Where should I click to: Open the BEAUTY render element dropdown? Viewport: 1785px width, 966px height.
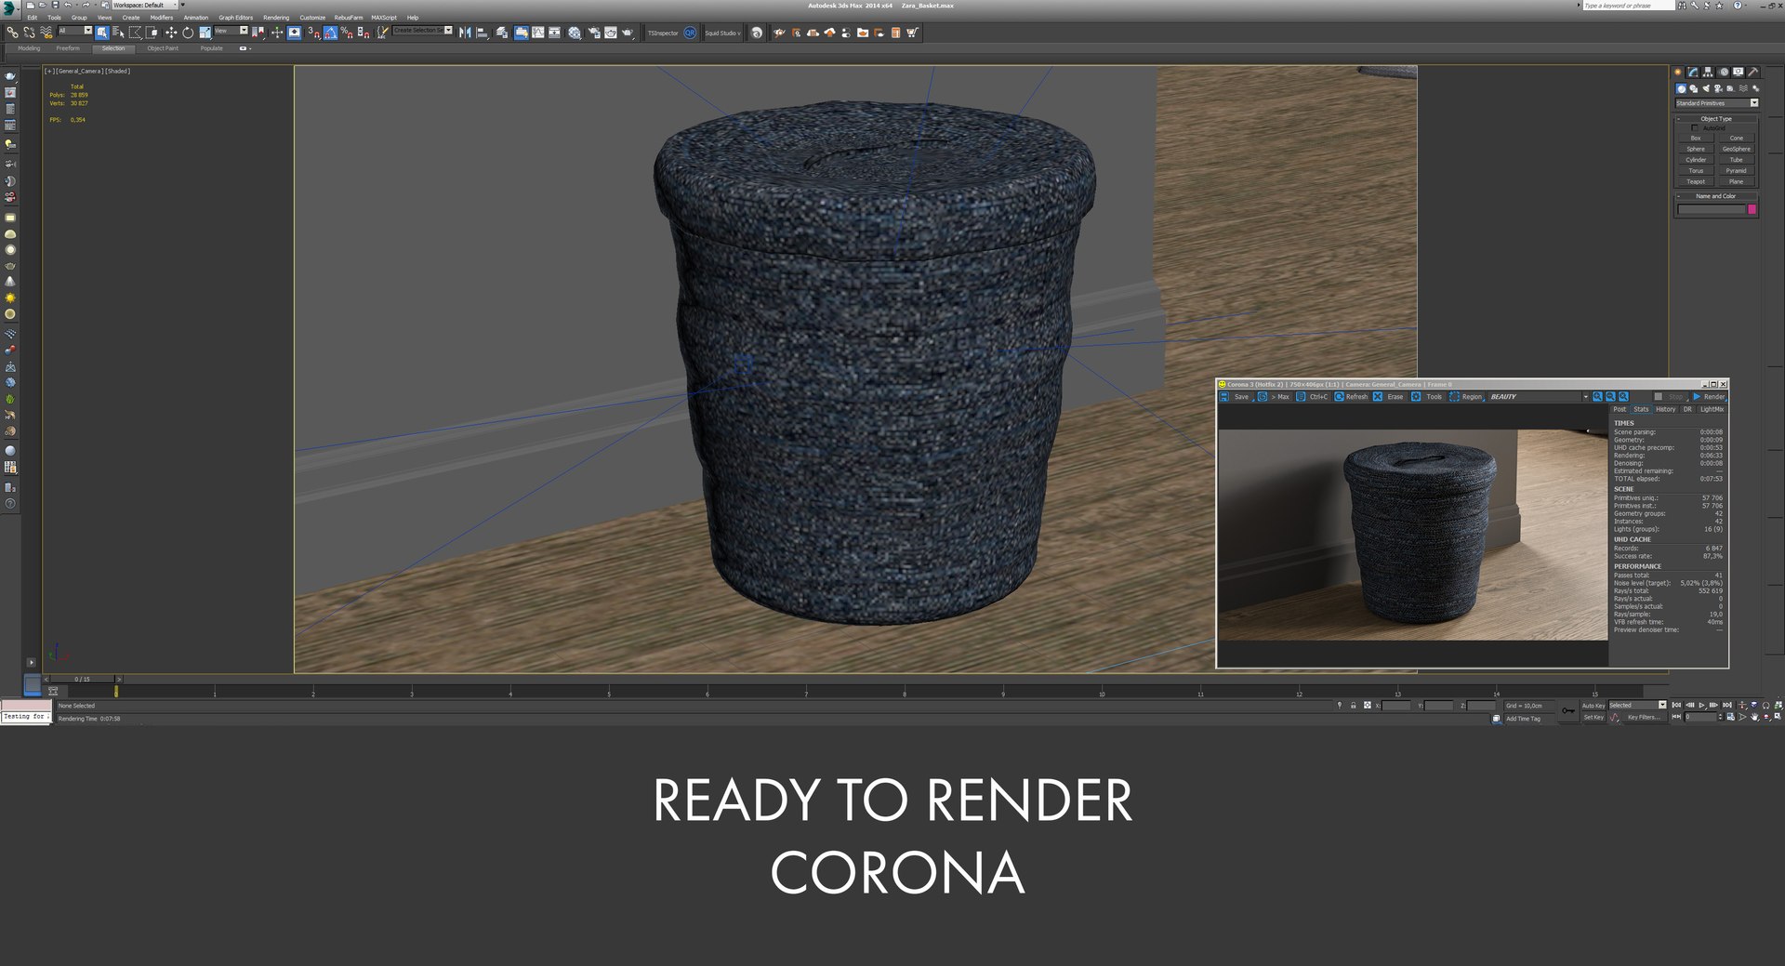tap(1538, 397)
